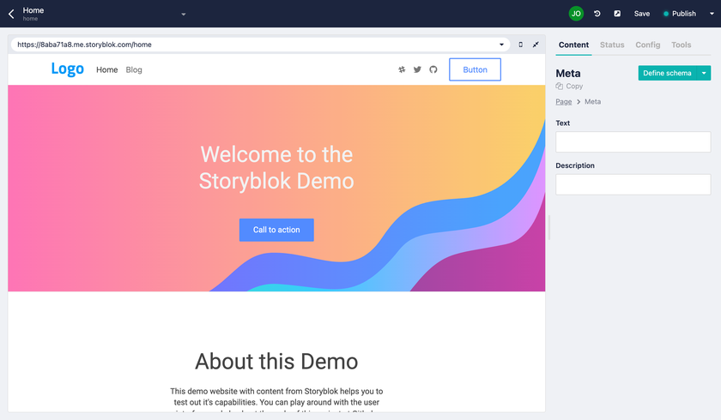This screenshot has width=721, height=420.
Task: Click the Define schema button
Action: 667,73
